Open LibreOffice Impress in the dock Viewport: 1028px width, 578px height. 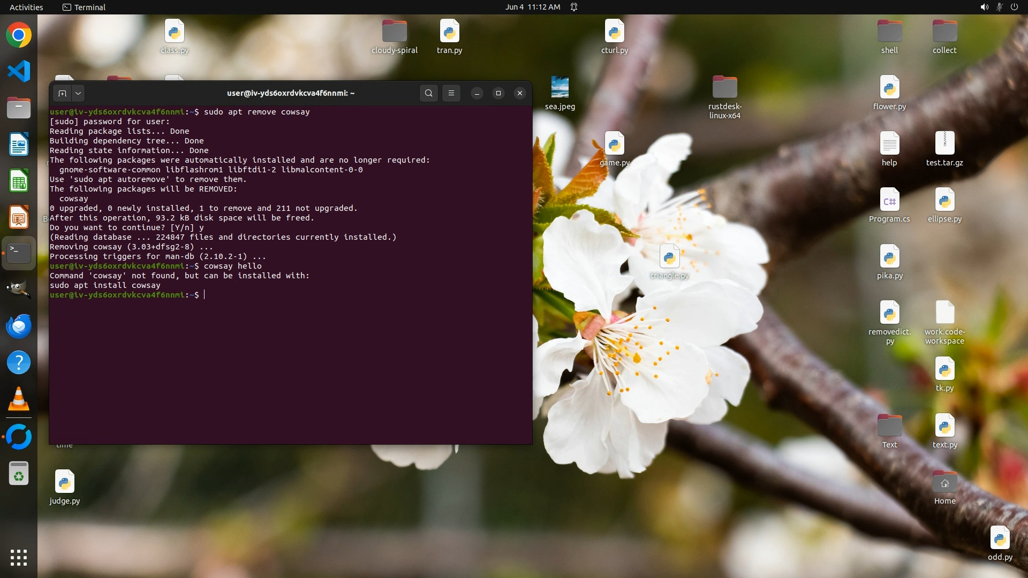coord(19,217)
